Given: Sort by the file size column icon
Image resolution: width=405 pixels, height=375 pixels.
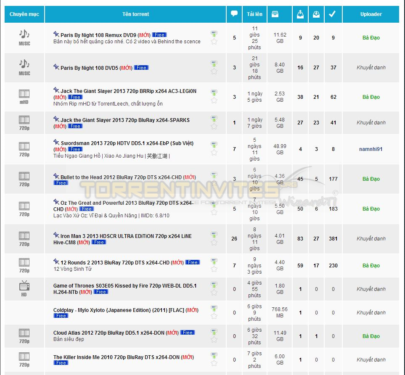Looking at the screenshot, I should click(x=275, y=14).
